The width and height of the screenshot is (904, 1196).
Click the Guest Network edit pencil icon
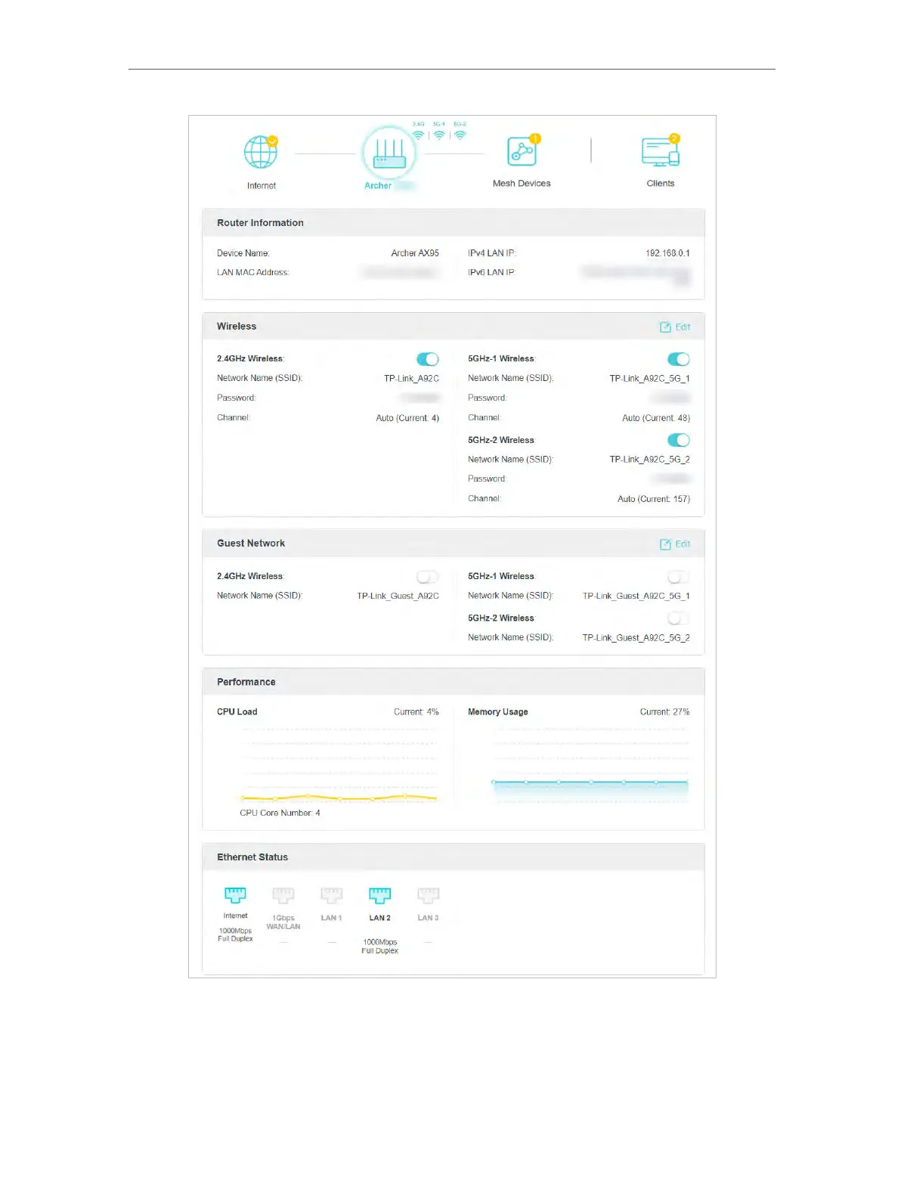pos(665,544)
